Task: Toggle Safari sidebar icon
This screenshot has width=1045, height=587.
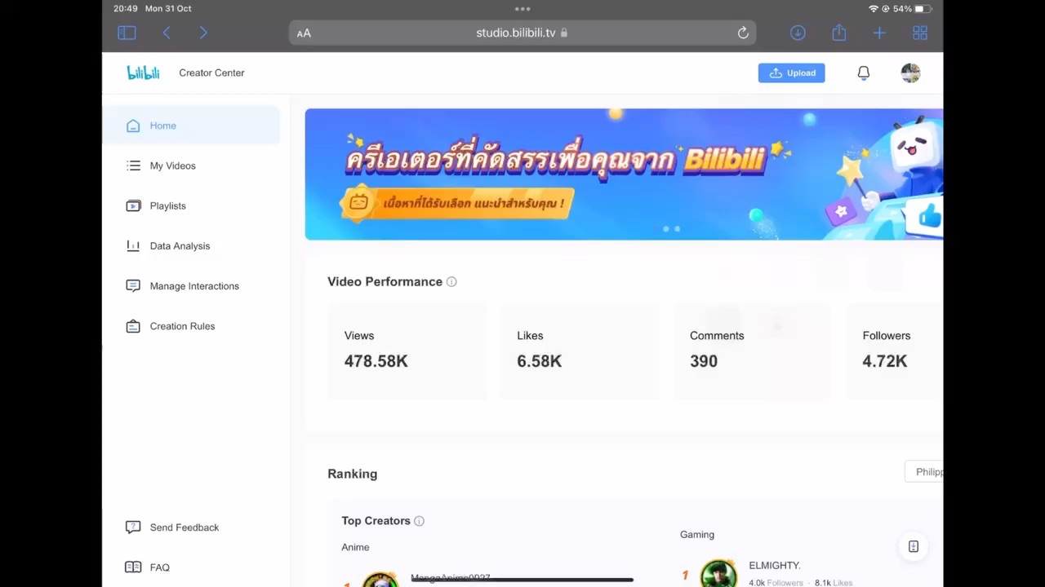Action: coord(127,33)
